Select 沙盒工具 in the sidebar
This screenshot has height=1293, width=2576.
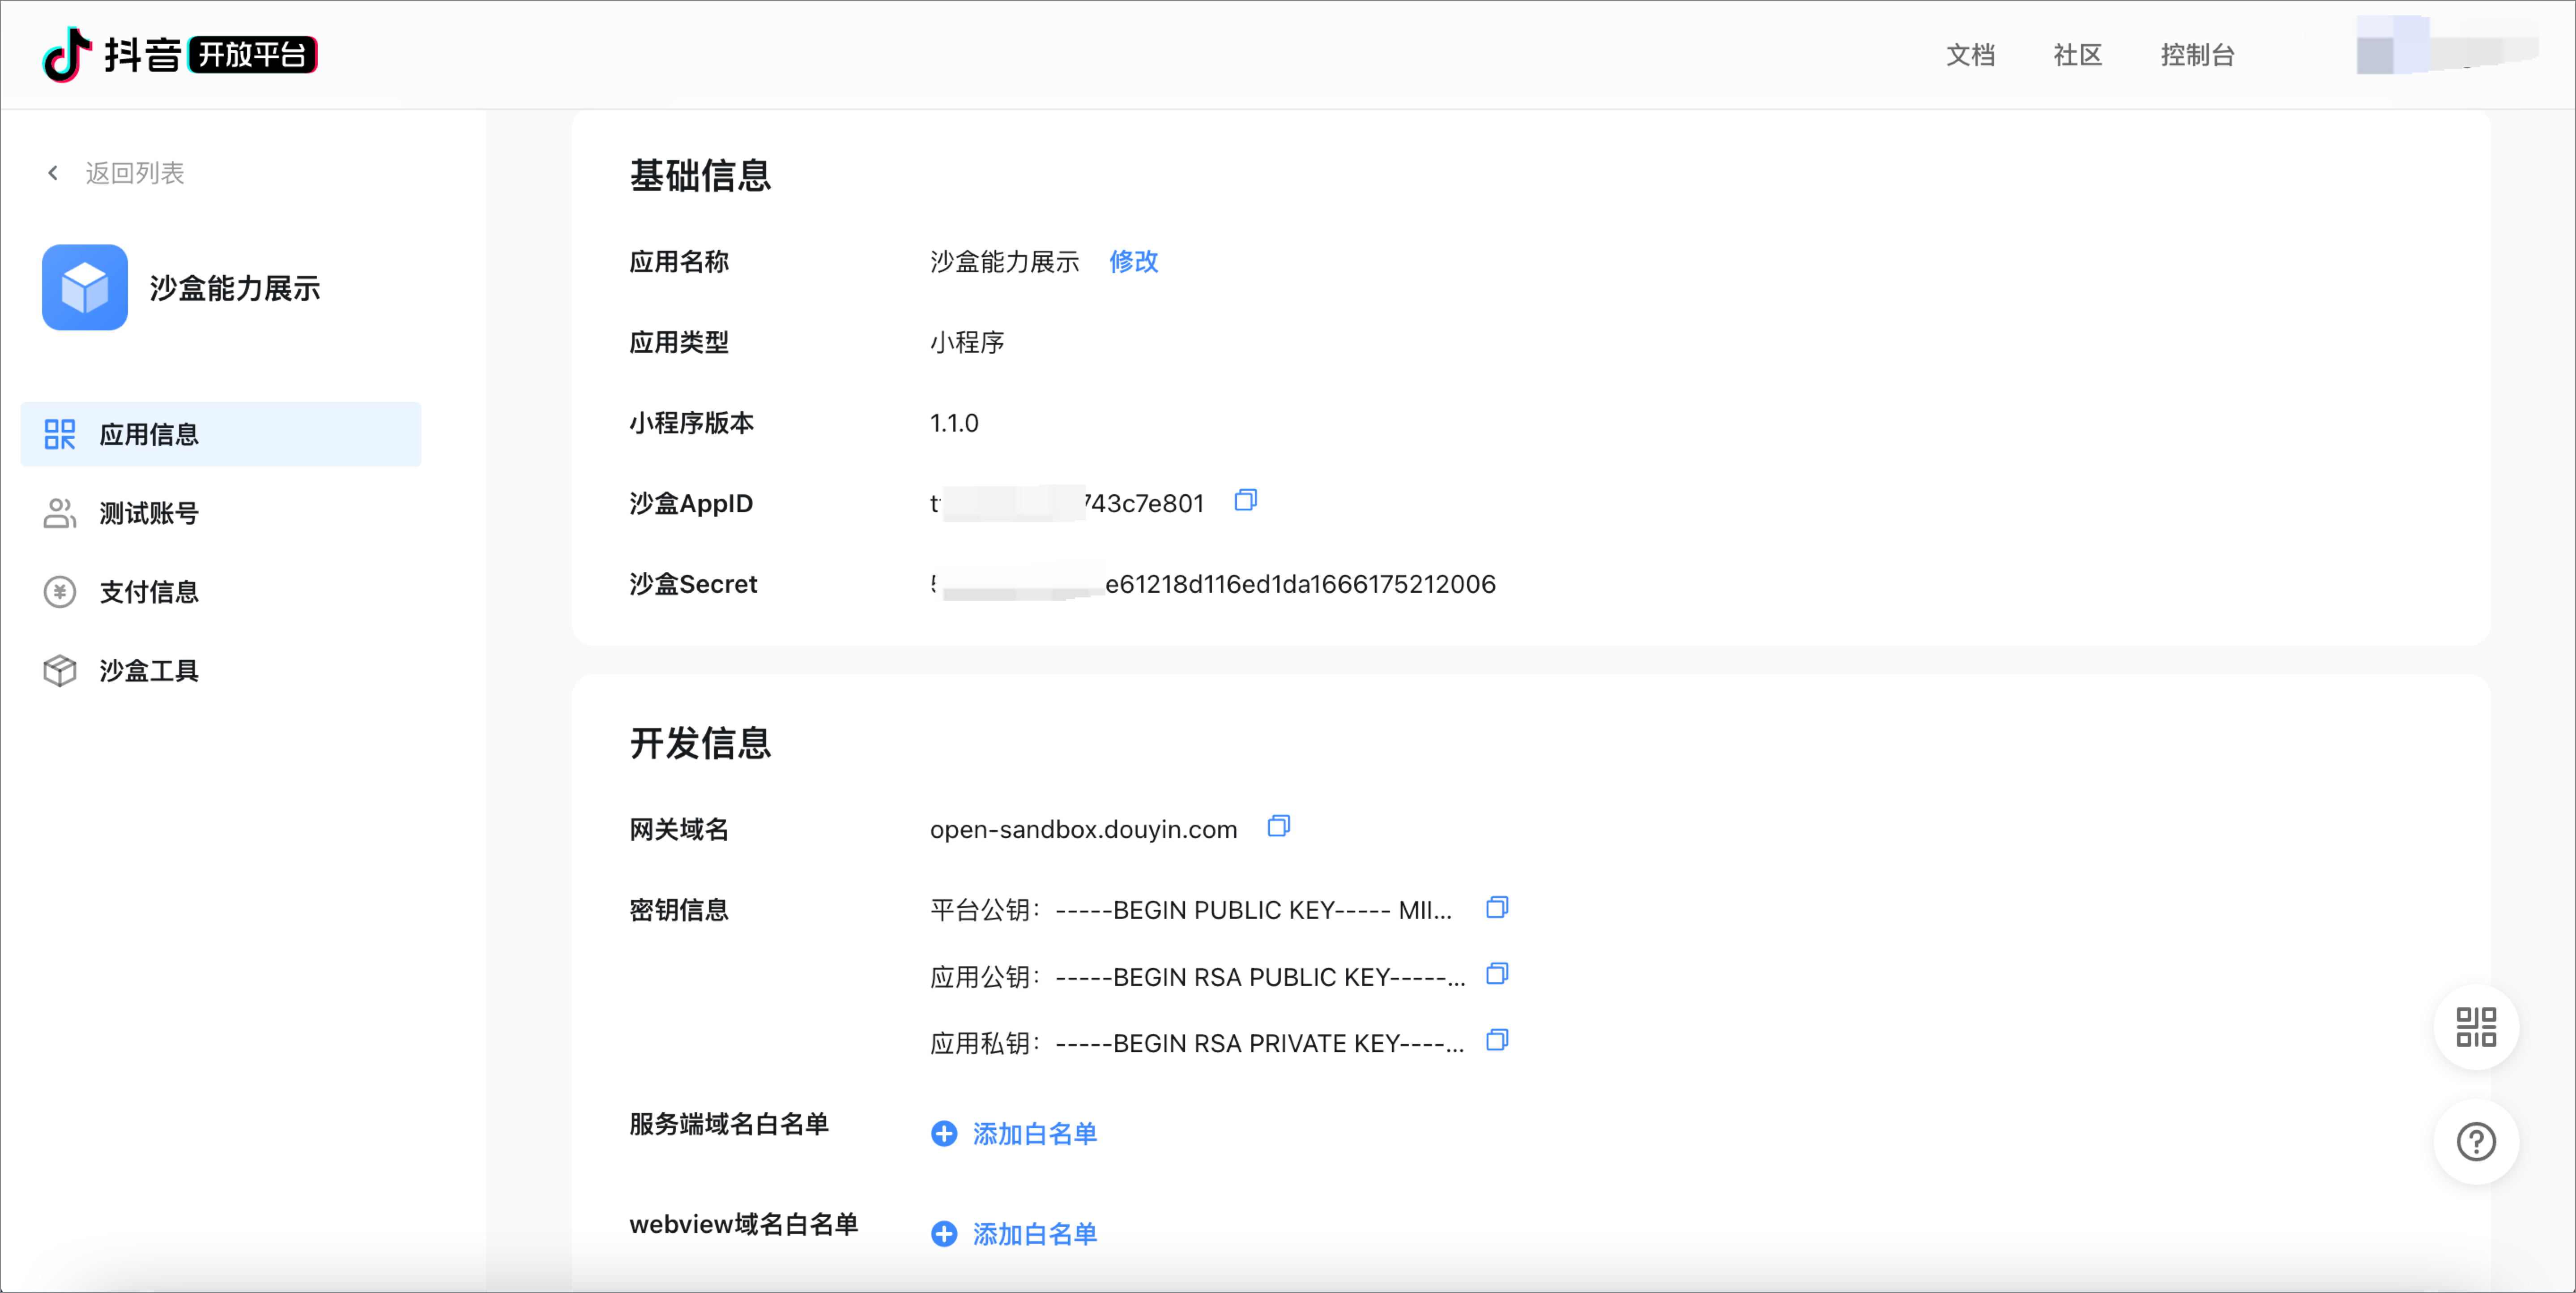click(x=221, y=671)
